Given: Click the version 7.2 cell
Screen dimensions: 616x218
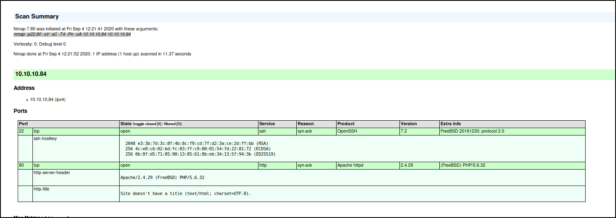Looking at the screenshot, I should [420, 131].
